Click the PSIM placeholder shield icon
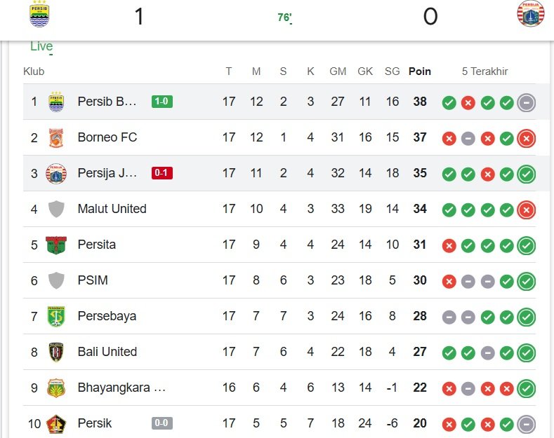The image size is (554, 438). point(56,281)
